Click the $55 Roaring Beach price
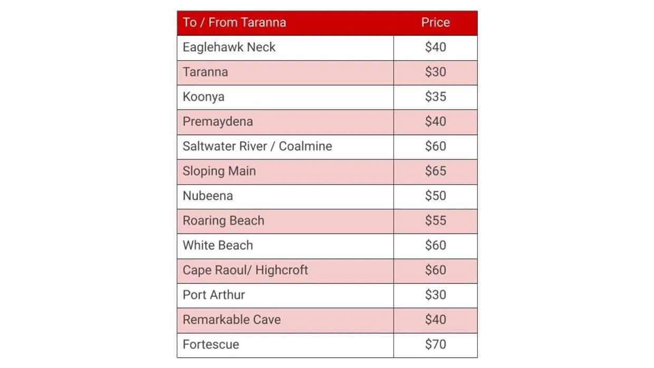 pyautogui.click(x=435, y=221)
